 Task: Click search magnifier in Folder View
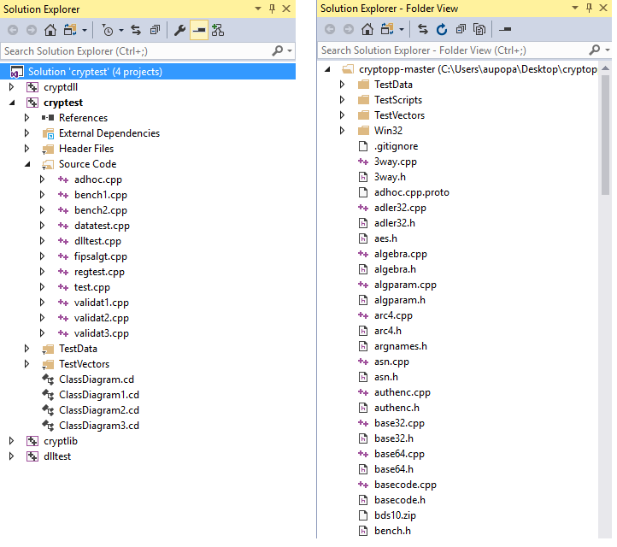click(595, 50)
